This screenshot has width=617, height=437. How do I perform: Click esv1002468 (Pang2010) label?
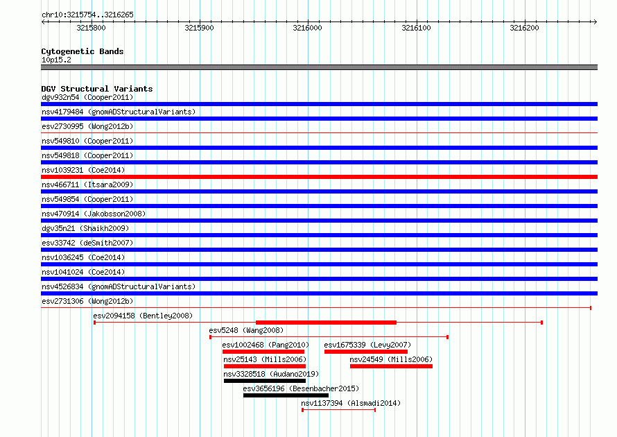click(266, 345)
